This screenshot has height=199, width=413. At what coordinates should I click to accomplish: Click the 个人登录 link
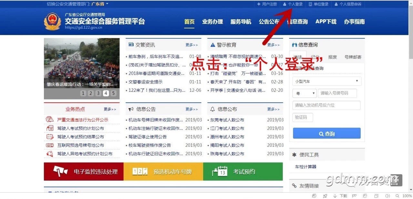coord(293,4)
